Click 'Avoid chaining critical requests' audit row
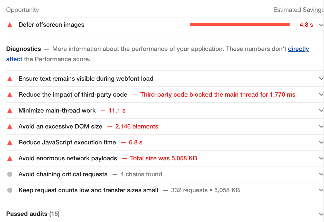324x222 pixels. (165, 174)
